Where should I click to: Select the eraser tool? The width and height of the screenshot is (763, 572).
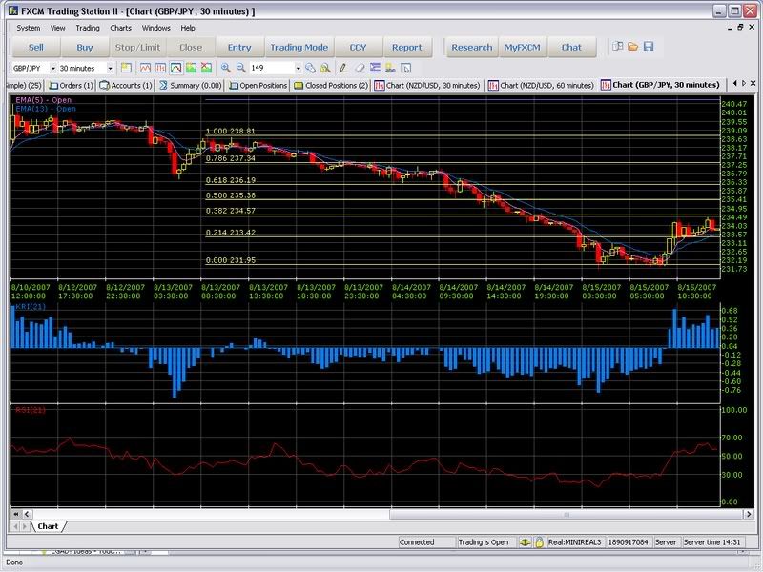[x=361, y=68]
